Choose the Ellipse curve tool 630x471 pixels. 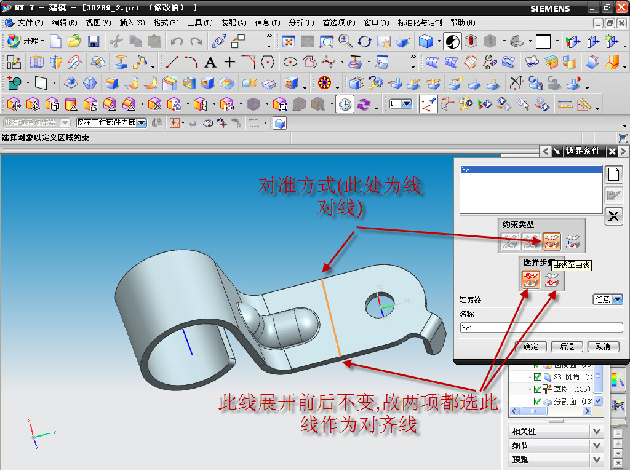(x=290, y=62)
